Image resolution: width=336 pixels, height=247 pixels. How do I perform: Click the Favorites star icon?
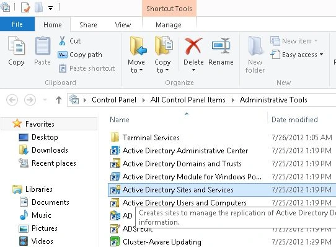click(x=17, y=123)
